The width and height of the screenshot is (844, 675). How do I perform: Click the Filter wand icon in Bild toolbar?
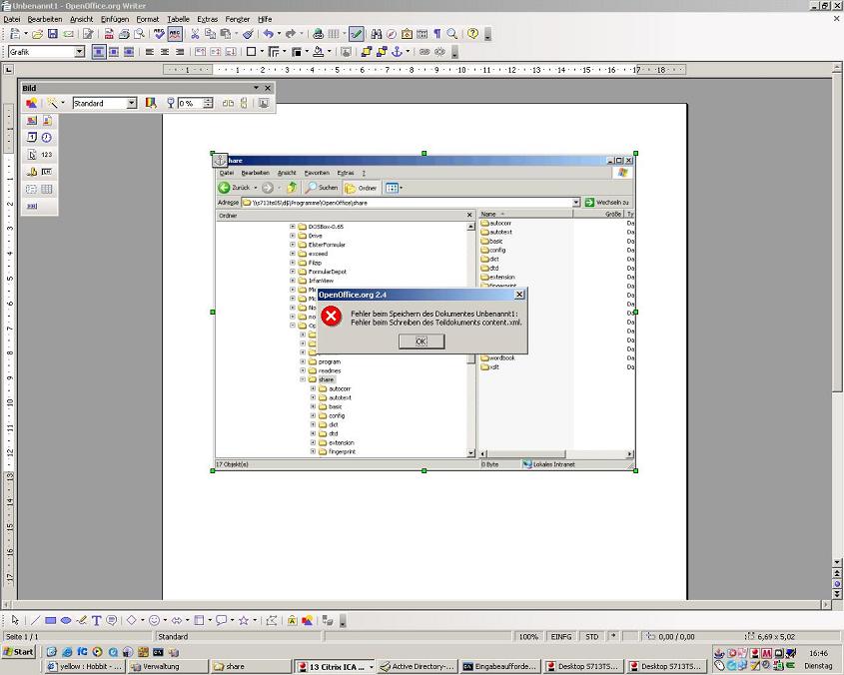pos(52,103)
